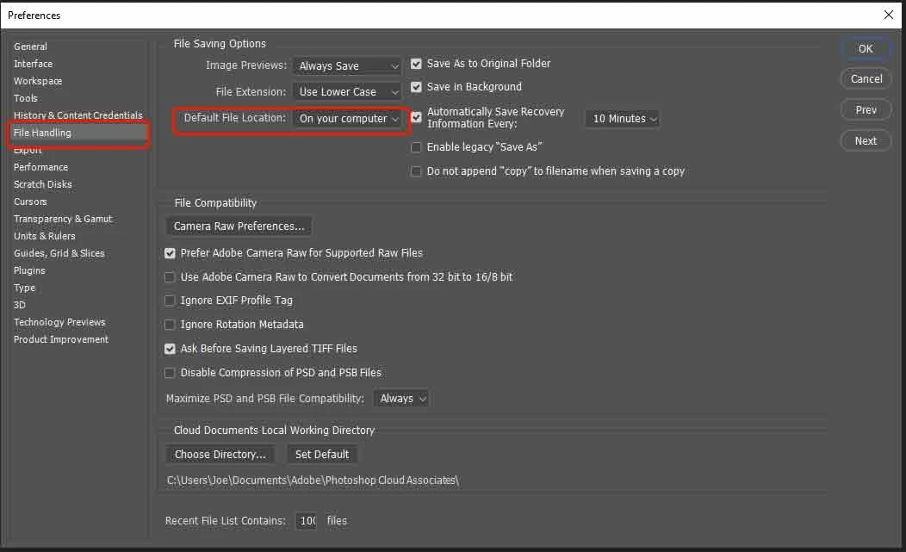Select the Interface category
906x552 pixels.
(33, 65)
